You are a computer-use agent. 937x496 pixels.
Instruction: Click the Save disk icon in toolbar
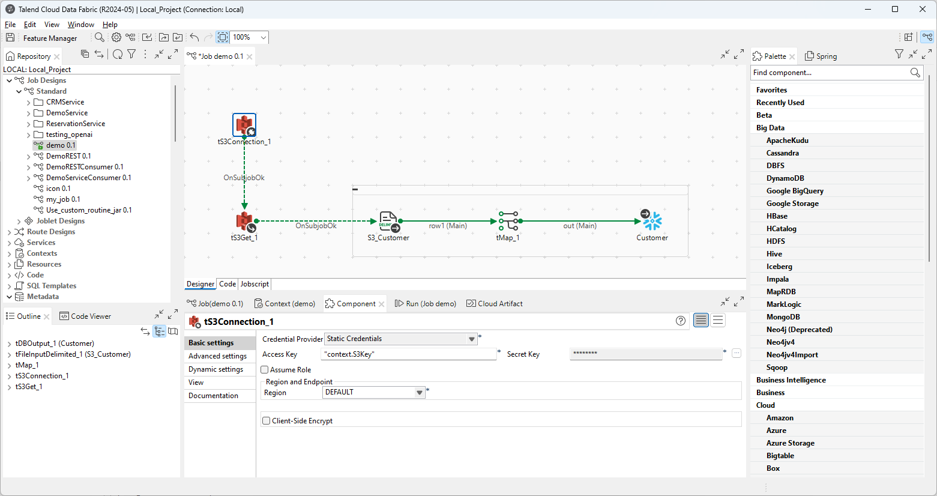(10, 37)
